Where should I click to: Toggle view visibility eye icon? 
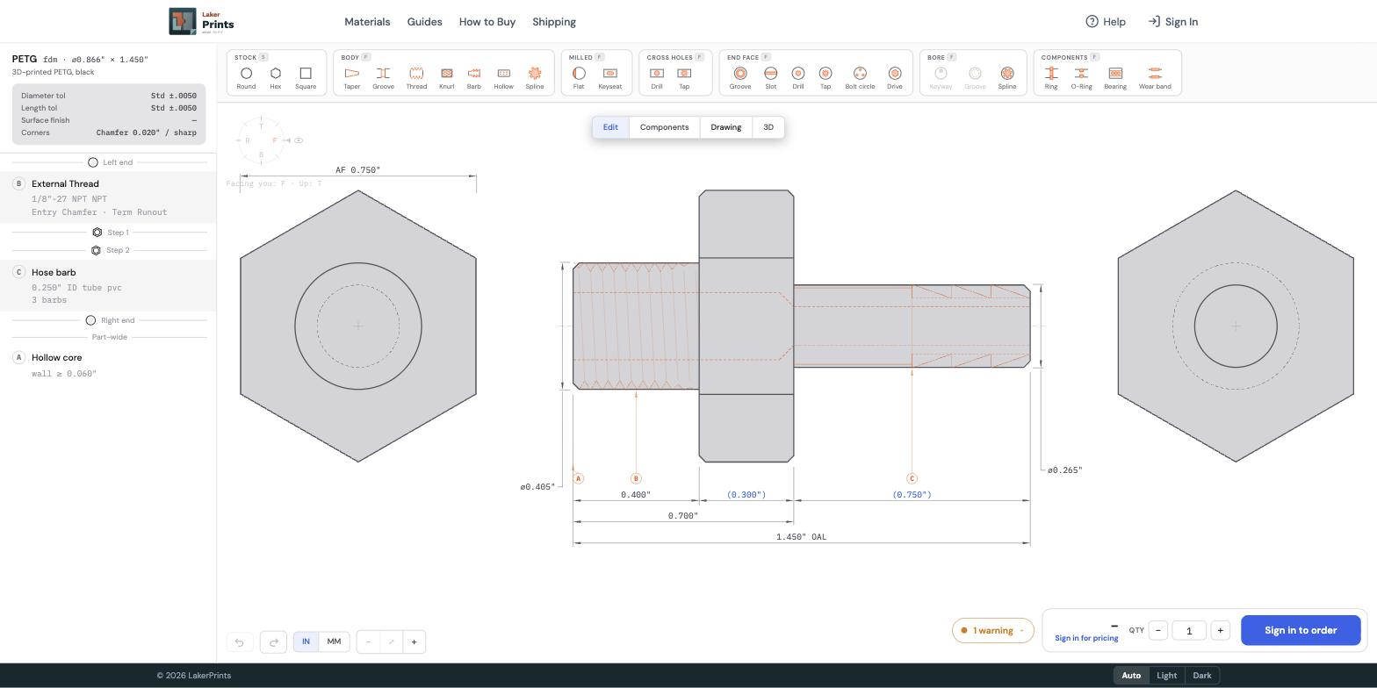coord(299,140)
